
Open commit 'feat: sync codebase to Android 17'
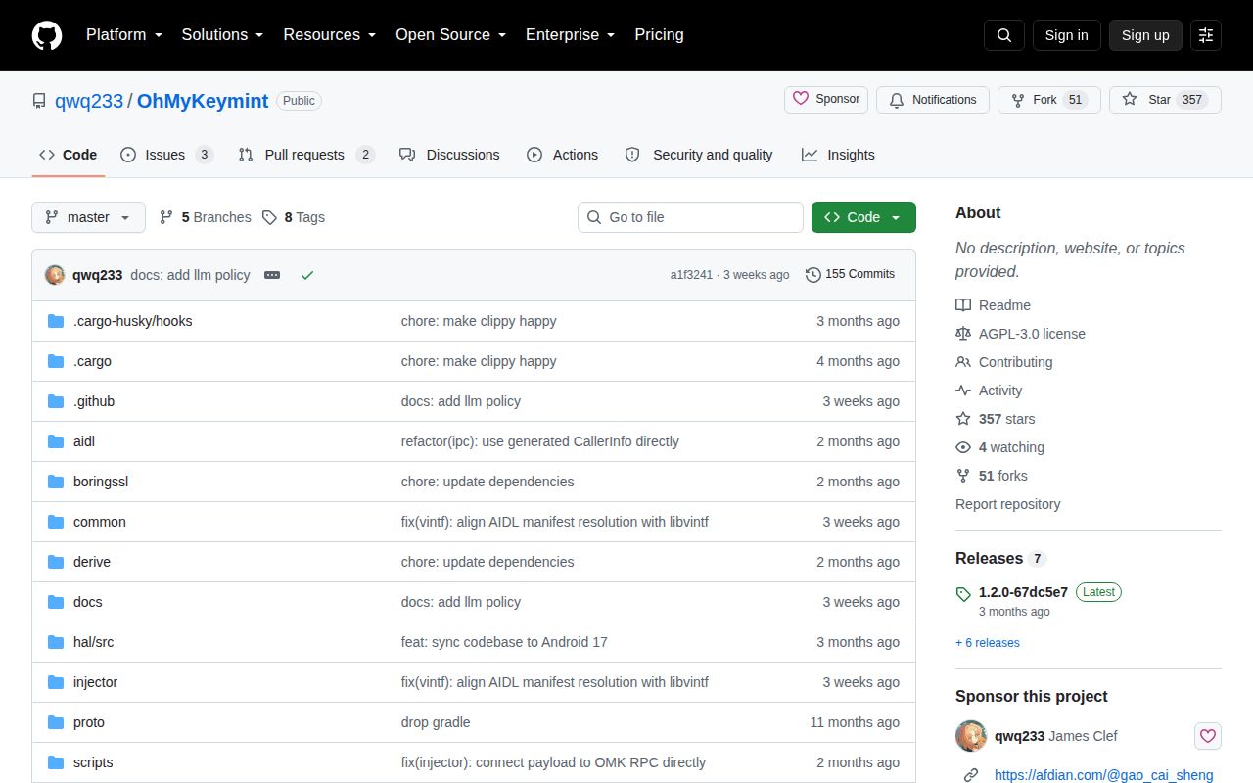tap(504, 642)
